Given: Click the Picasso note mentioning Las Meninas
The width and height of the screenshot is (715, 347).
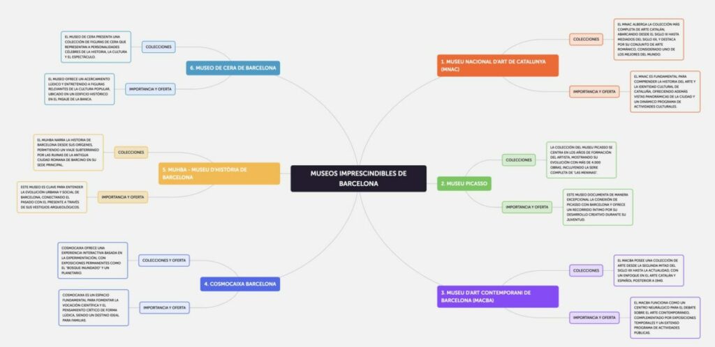Looking at the screenshot, I should tap(581, 160).
